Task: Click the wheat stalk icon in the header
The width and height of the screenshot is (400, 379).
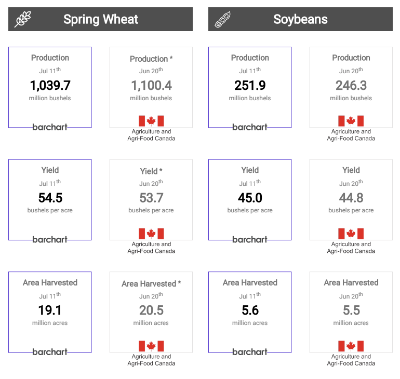Action: (23, 20)
